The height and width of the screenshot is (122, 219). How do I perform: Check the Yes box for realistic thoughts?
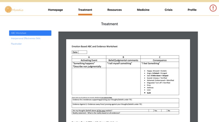151,111
